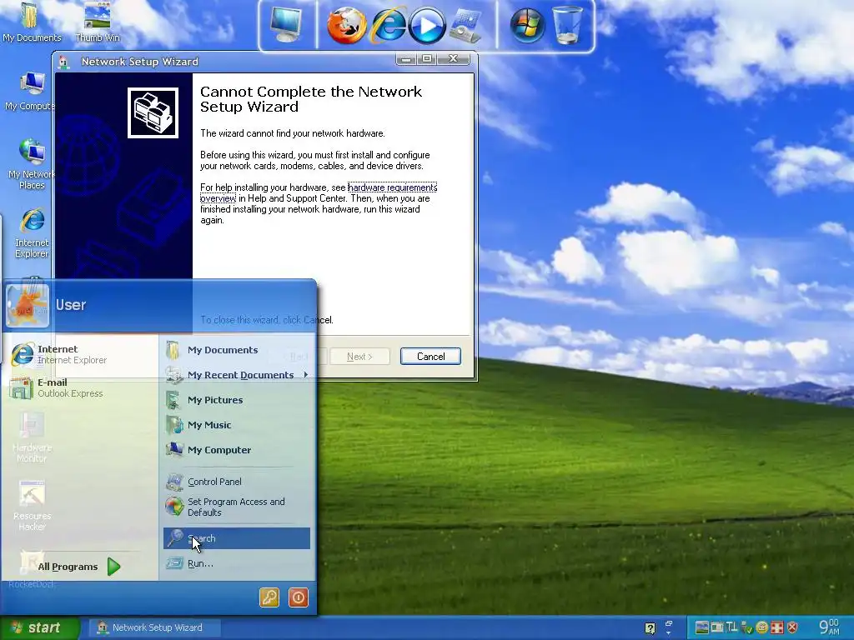Click the Windows orb icon in the dock

click(x=527, y=25)
